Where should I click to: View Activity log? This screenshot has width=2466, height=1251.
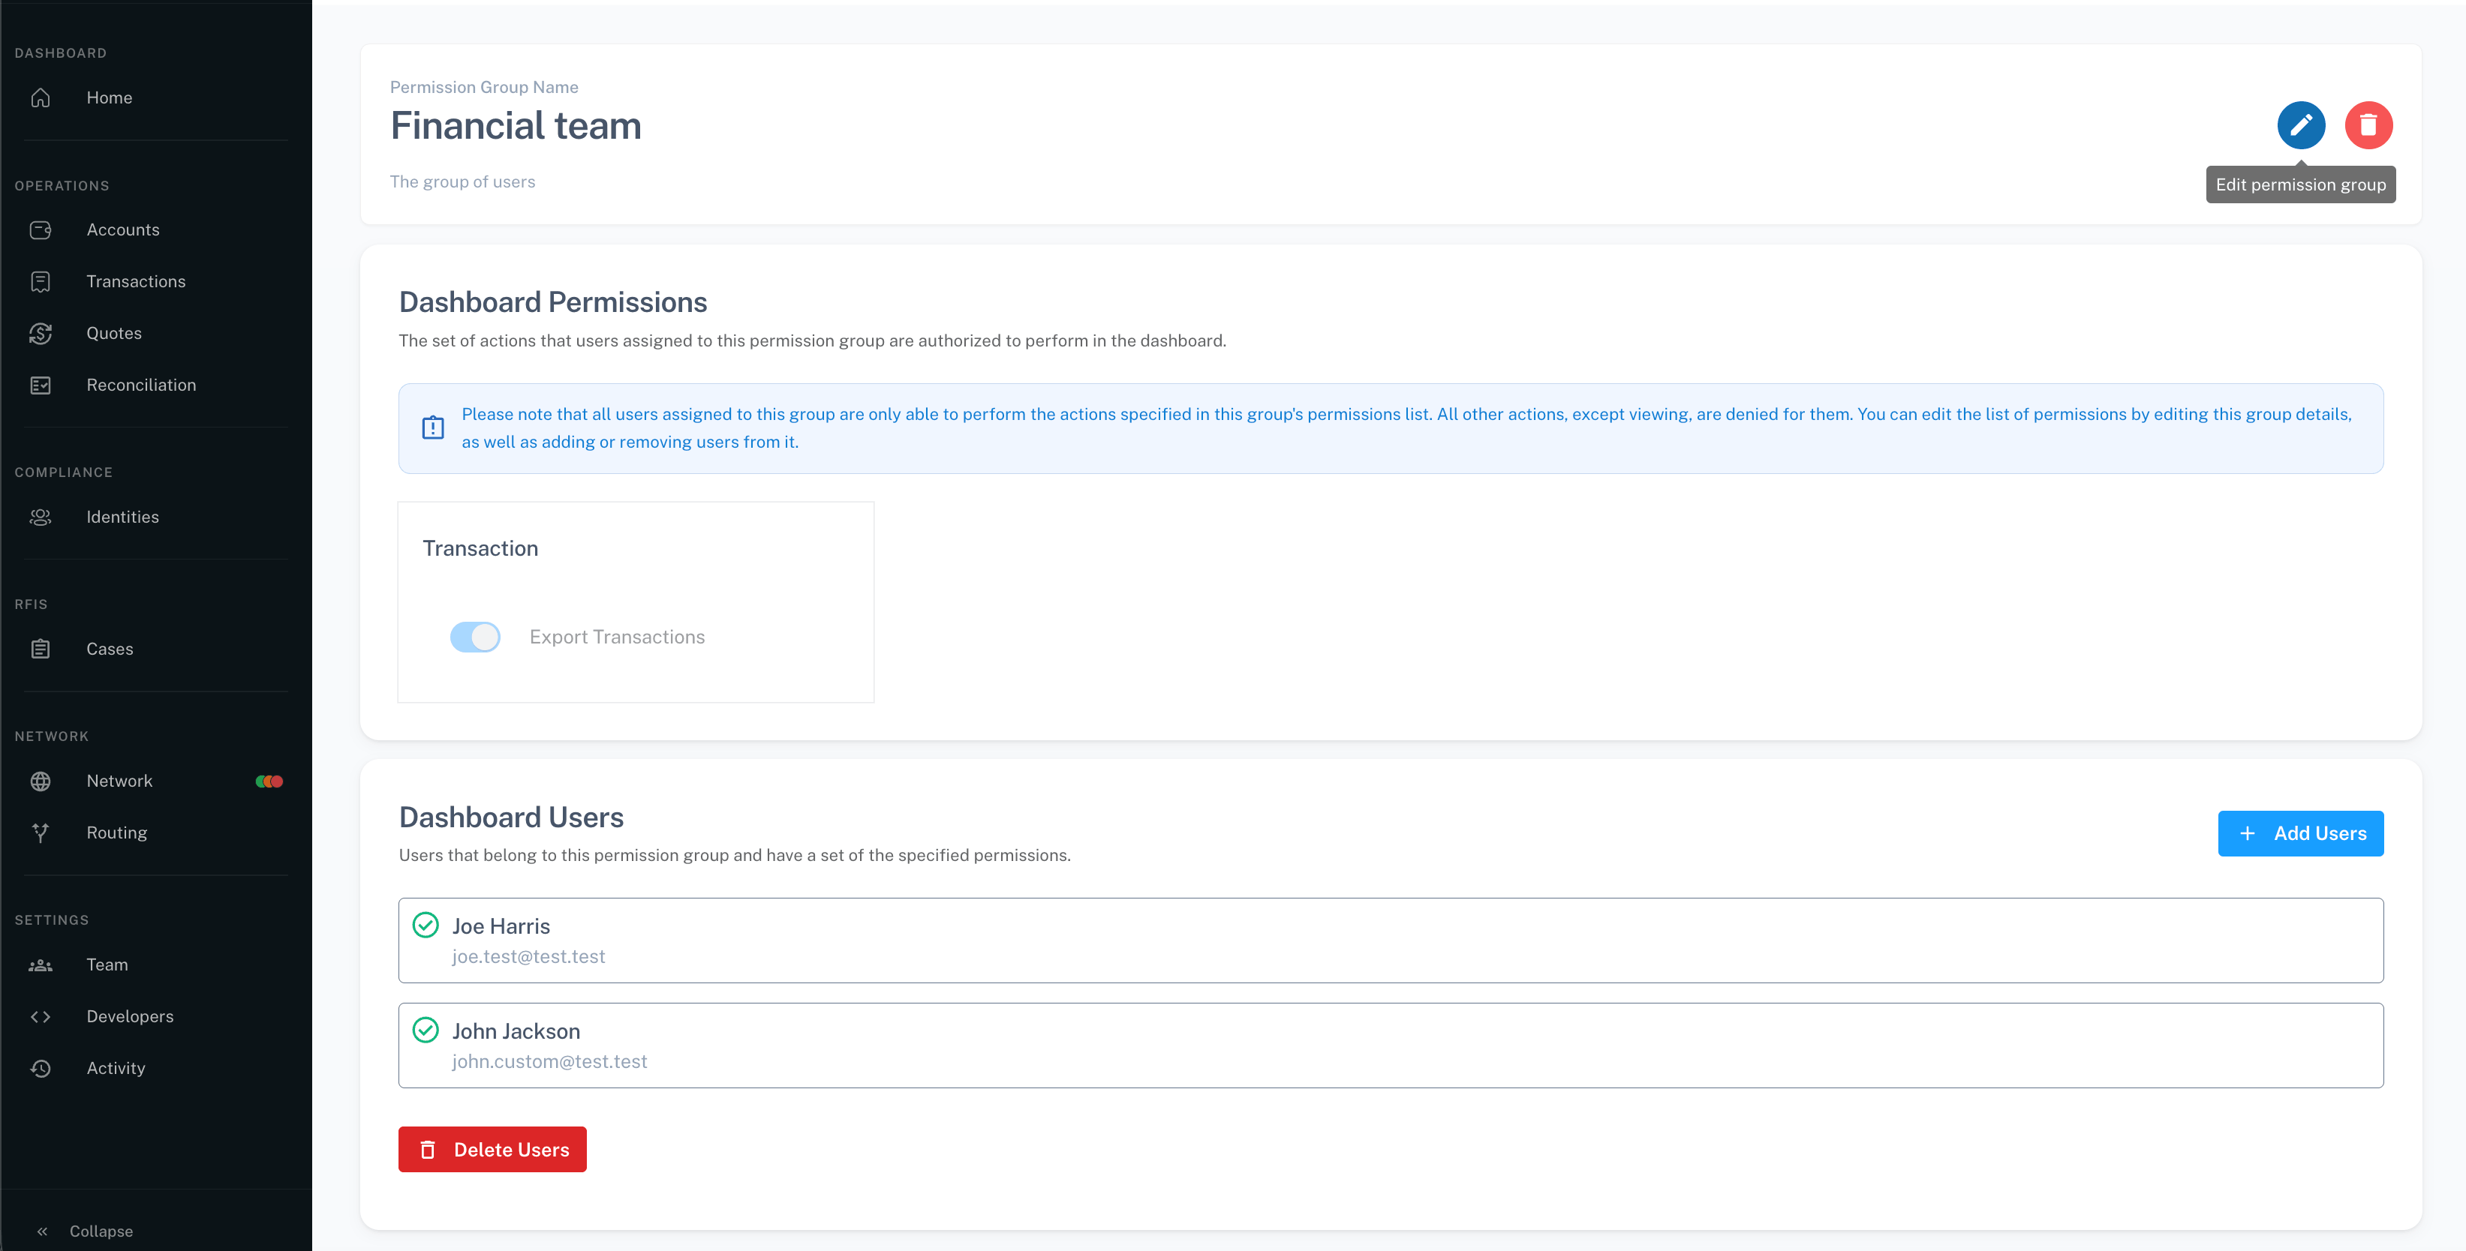coord(116,1067)
